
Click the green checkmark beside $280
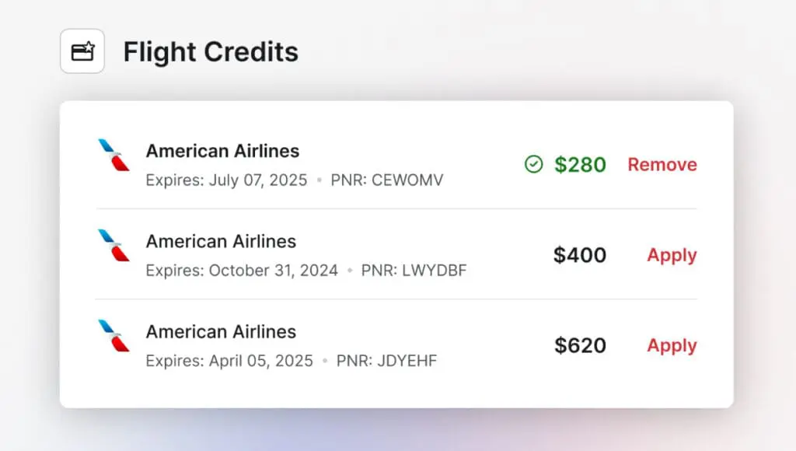533,164
